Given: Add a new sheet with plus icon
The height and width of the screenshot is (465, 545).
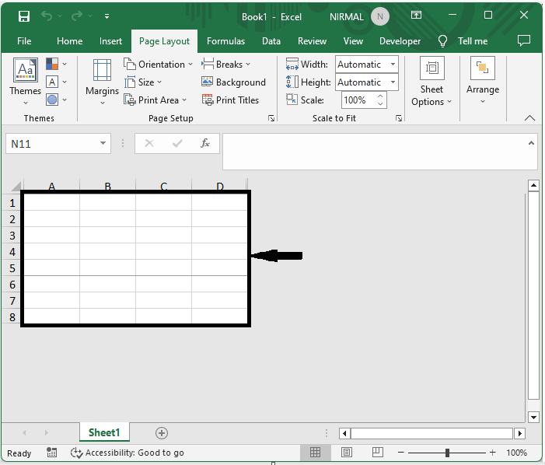Looking at the screenshot, I should [x=161, y=433].
